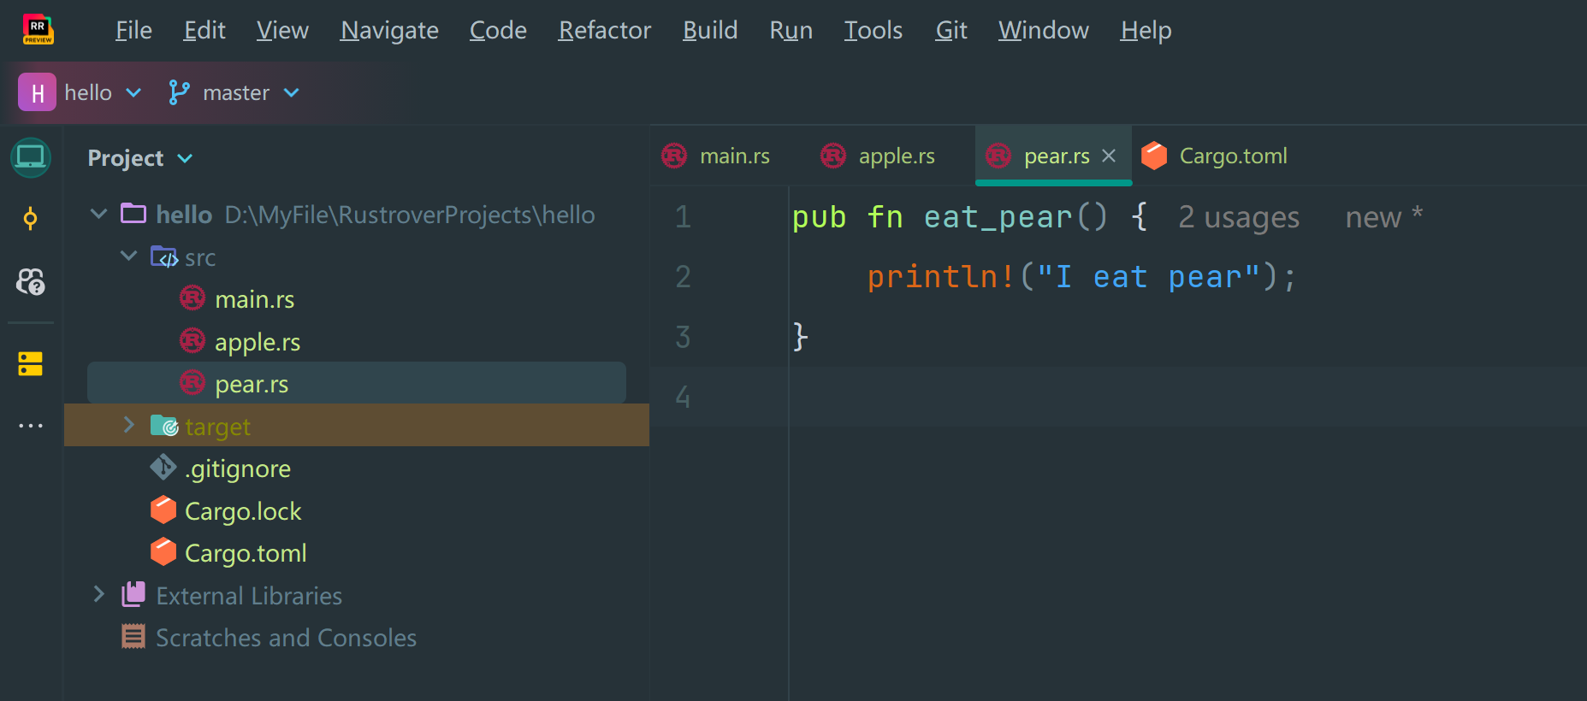Click the Scratches and Consoles icon
This screenshot has height=701, width=1587.
click(133, 637)
